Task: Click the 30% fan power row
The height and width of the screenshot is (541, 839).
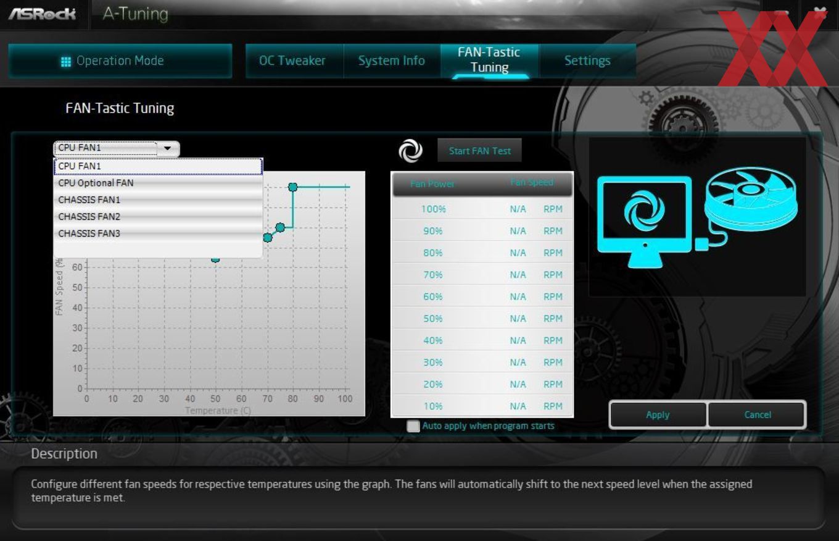Action: [x=482, y=363]
